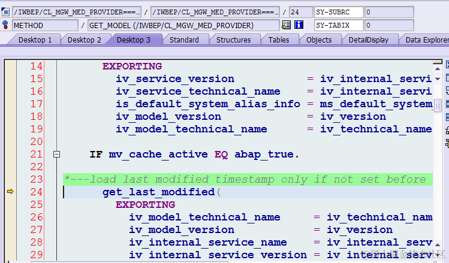
Task: Click mv_cache_active in the IF statement
Action: coord(158,155)
